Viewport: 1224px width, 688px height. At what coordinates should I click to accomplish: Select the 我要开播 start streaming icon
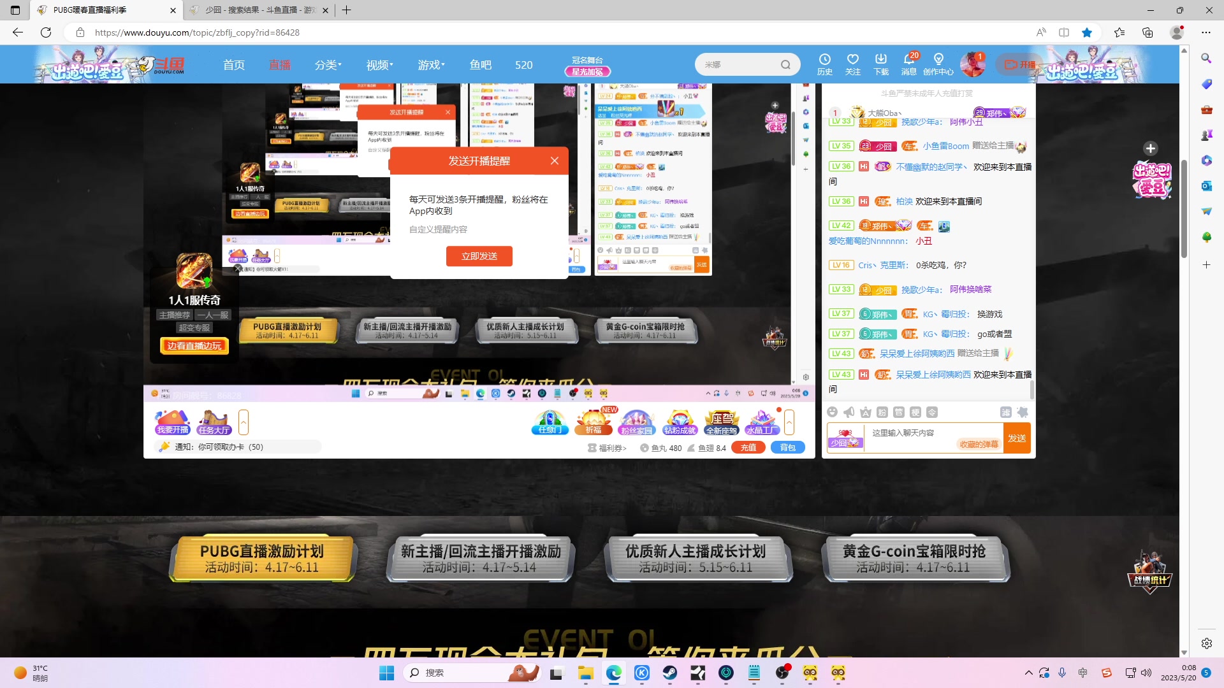click(171, 422)
